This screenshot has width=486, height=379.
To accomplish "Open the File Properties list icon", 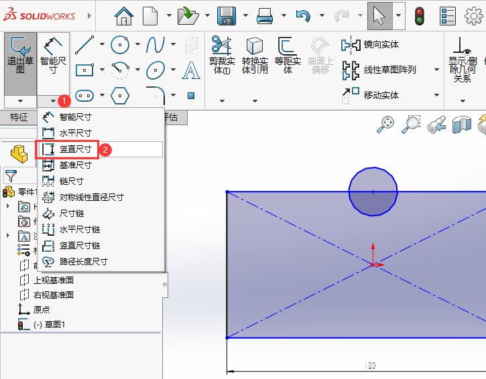I will click(447, 16).
